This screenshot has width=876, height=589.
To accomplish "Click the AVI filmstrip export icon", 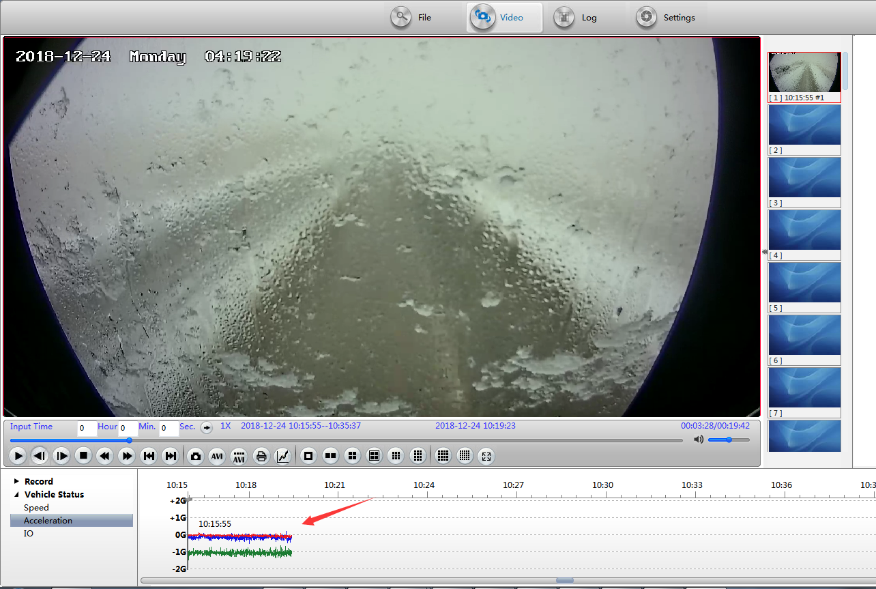I will click(x=239, y=456).
